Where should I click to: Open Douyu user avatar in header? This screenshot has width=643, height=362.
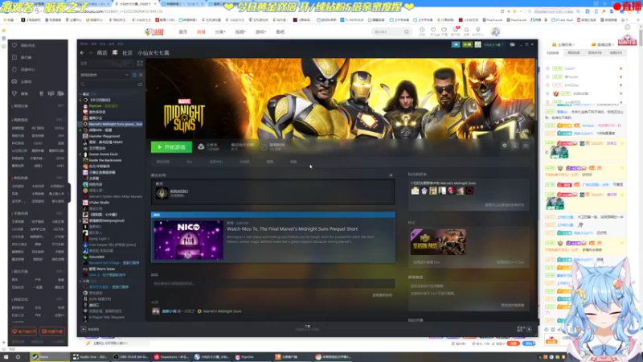point(495,31)
